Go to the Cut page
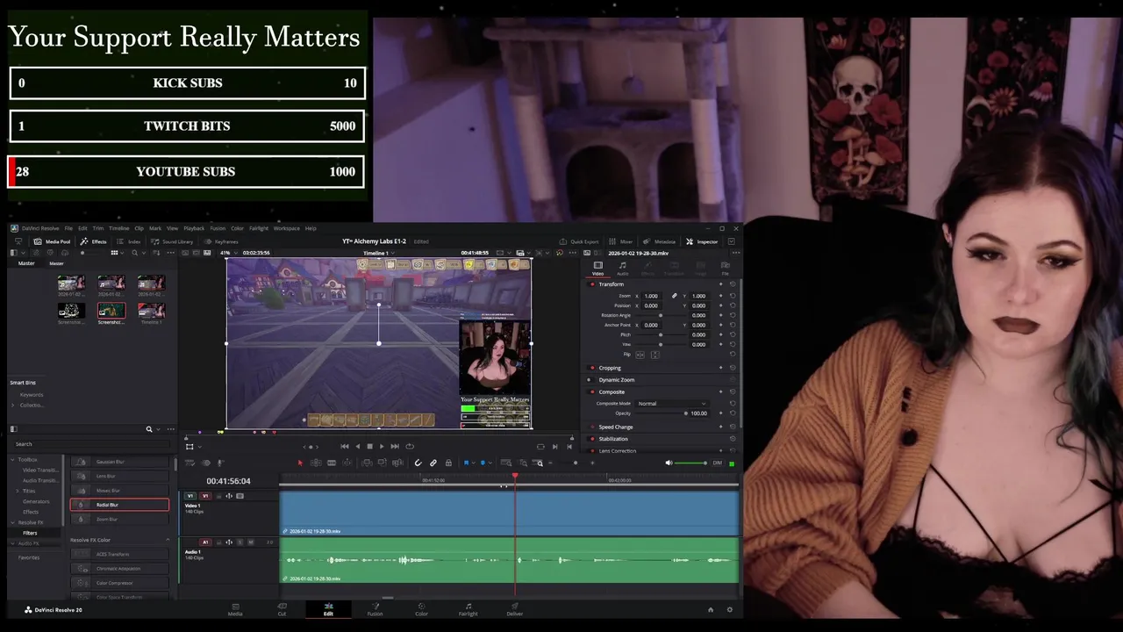The width and height of the screenshot is (1123, 632). pos(282,609)
